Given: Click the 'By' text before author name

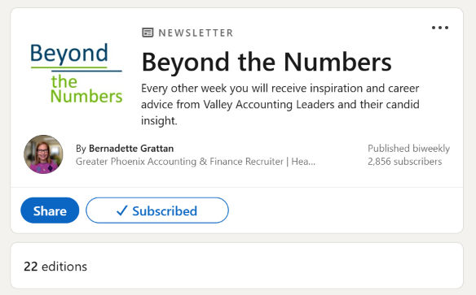Looking at the screenshot, I should click(81, 149).
